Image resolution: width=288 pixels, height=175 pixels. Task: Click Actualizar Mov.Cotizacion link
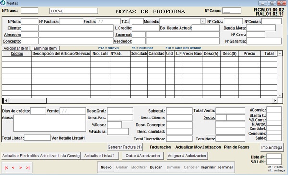tap(198, 147)
